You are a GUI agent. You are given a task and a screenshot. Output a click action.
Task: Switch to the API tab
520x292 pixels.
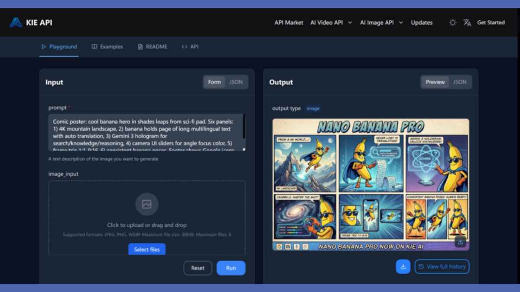click(x=190, y=47)
